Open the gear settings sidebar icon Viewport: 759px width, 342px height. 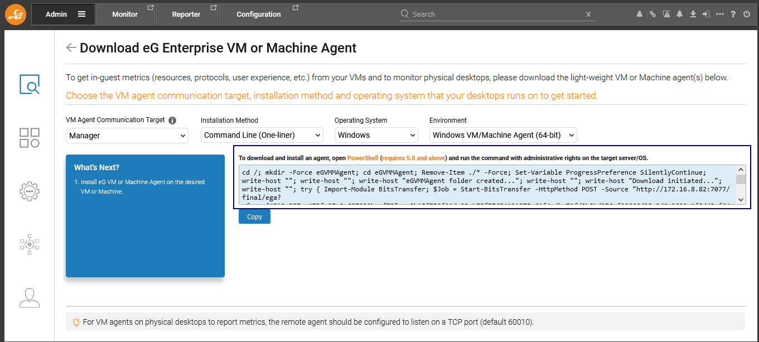[x=30, y=191]
